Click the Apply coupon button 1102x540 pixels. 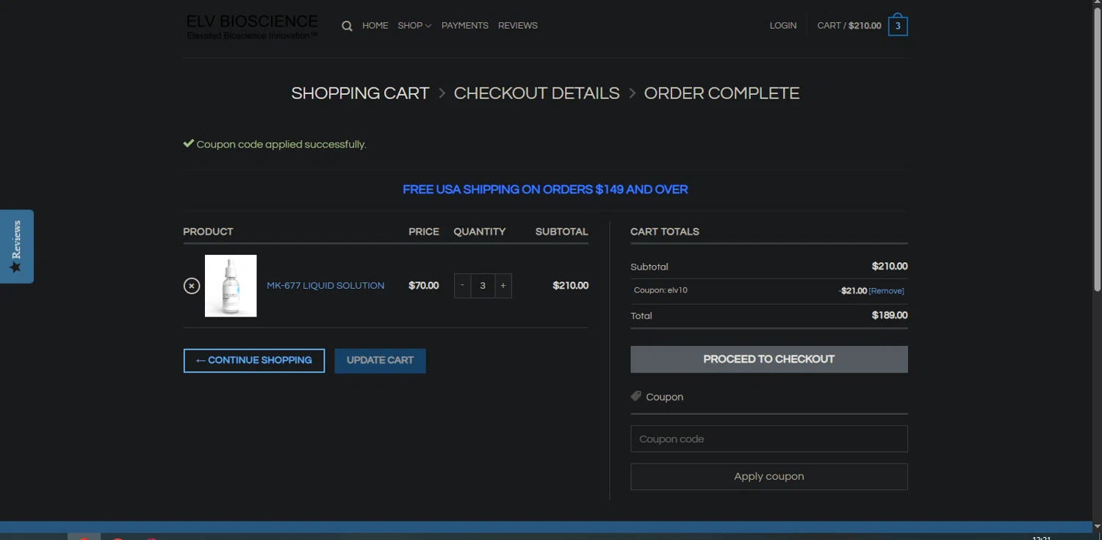769,476
